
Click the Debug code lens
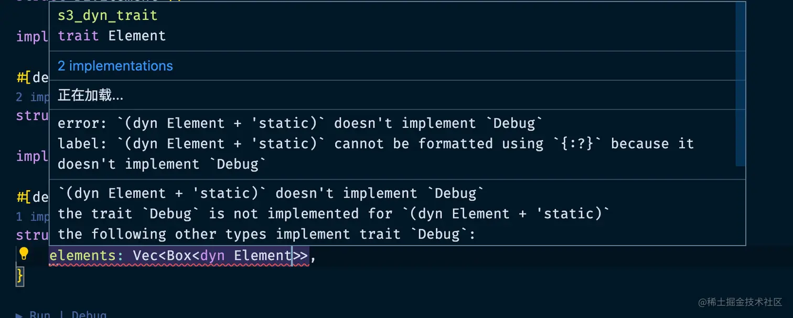click(x=89, y=314)
